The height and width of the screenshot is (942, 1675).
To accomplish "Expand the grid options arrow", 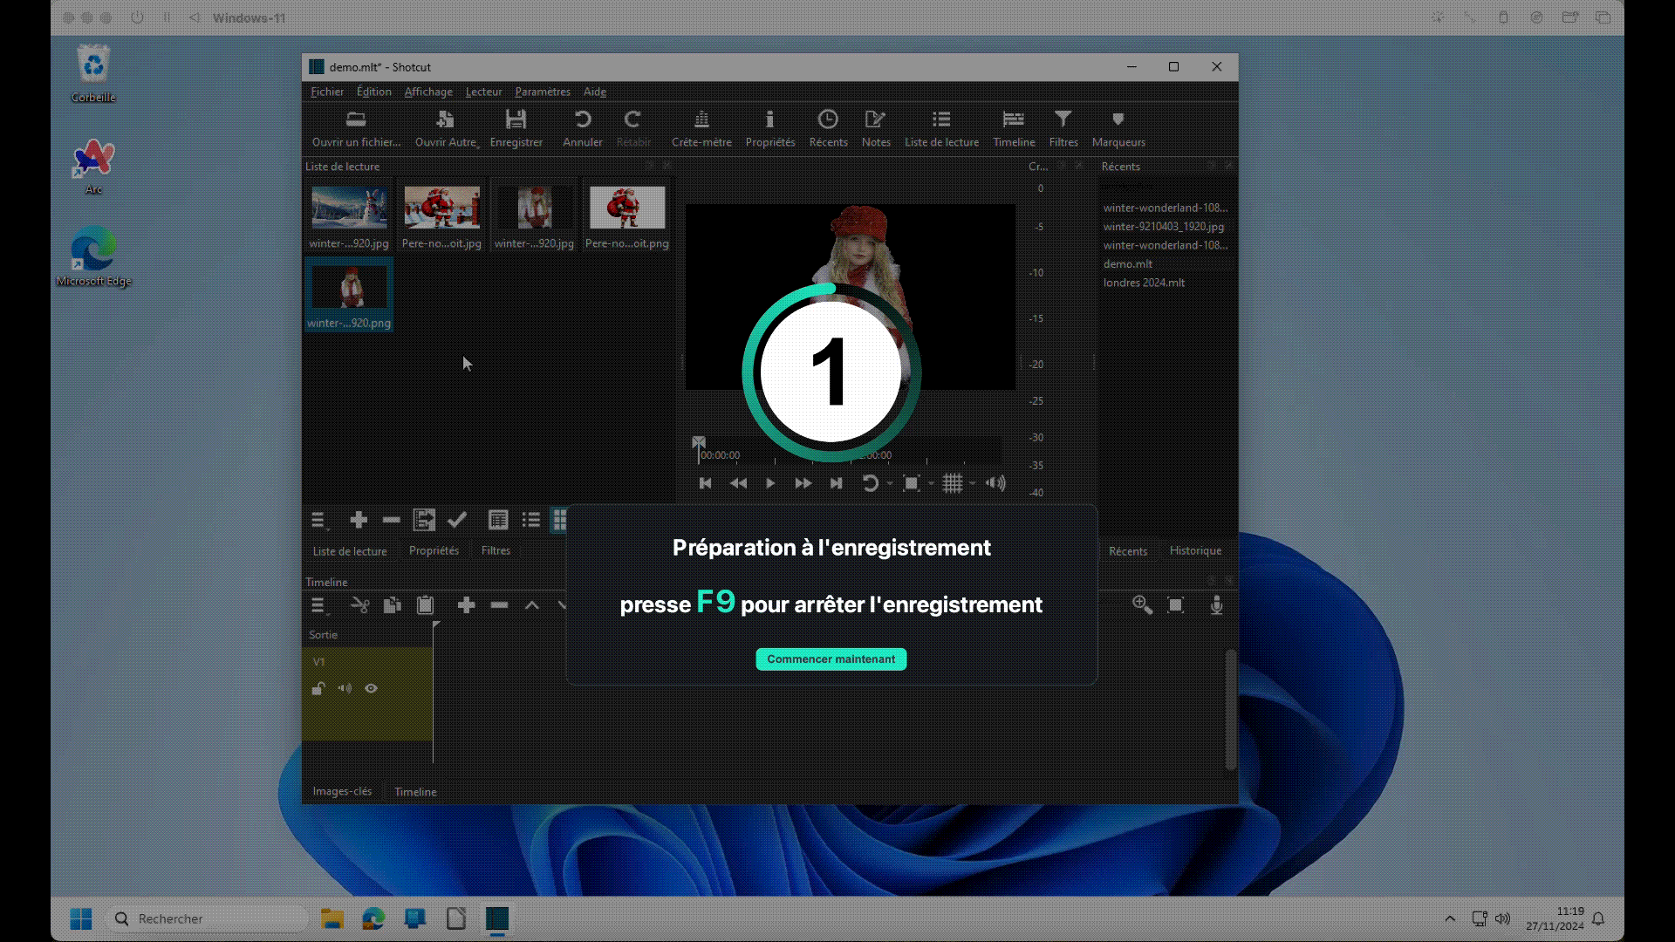I will 972,484.
